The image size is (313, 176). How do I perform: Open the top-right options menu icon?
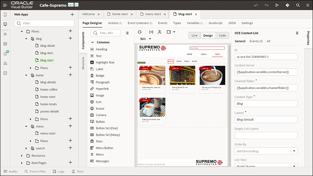[x=308, y=5]
